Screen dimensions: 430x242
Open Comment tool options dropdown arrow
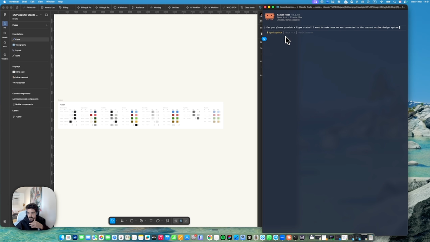tap(162, 221)
